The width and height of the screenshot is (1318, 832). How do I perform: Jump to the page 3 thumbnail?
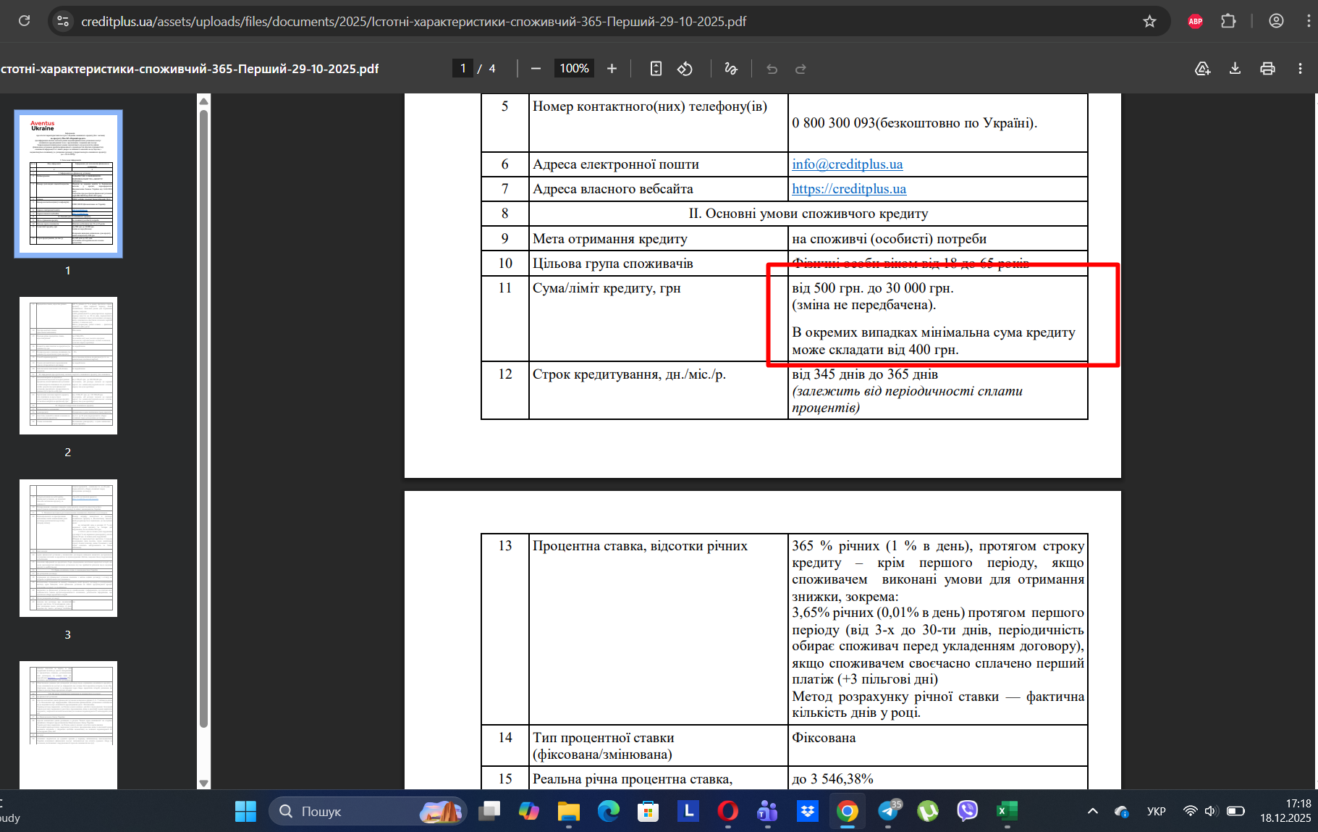[x=69, y=548]
